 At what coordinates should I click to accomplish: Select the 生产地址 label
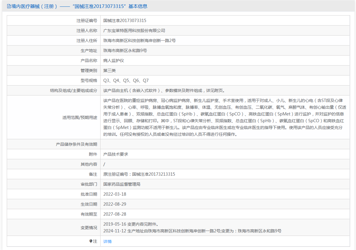[89, 51]
